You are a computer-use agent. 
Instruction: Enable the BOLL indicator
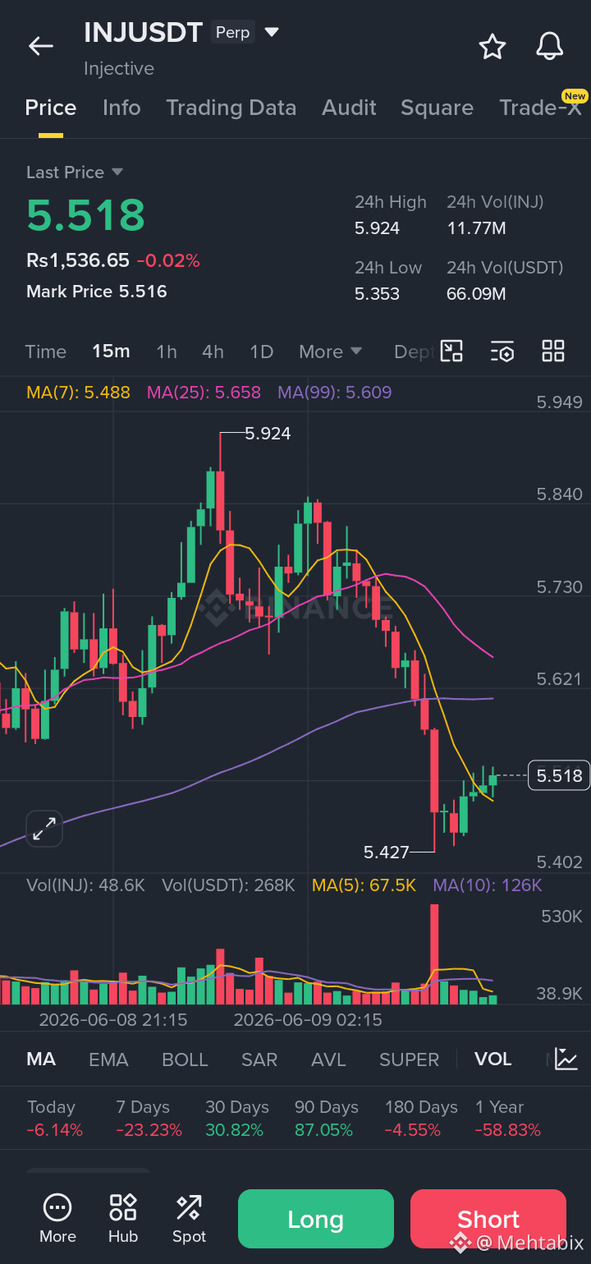click(185, 1059)
